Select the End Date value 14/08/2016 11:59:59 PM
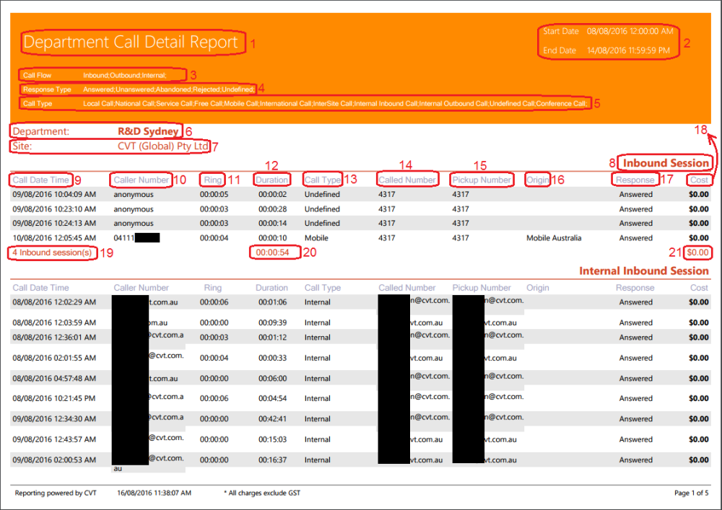The height and width of the screenshot is (510, 722). [x=628, y=50]
